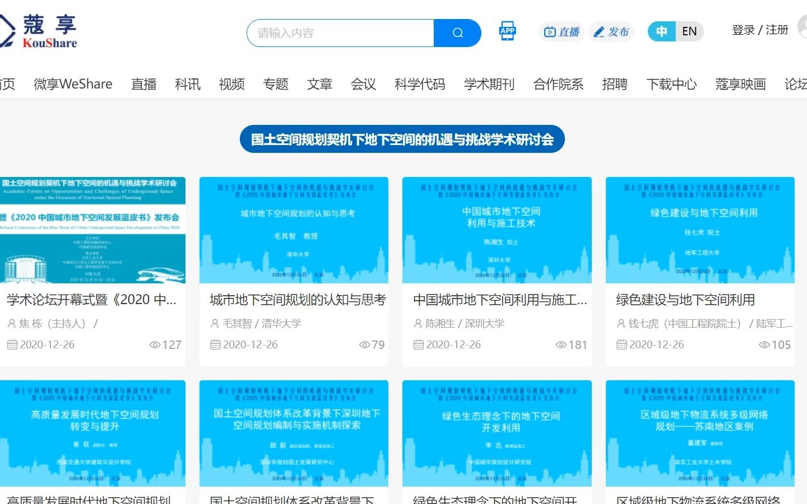This screenshot has height=504, width=807.
Task: Open 科学代码 navigation item
Action: pyautogui.click(x=420, y=84)
